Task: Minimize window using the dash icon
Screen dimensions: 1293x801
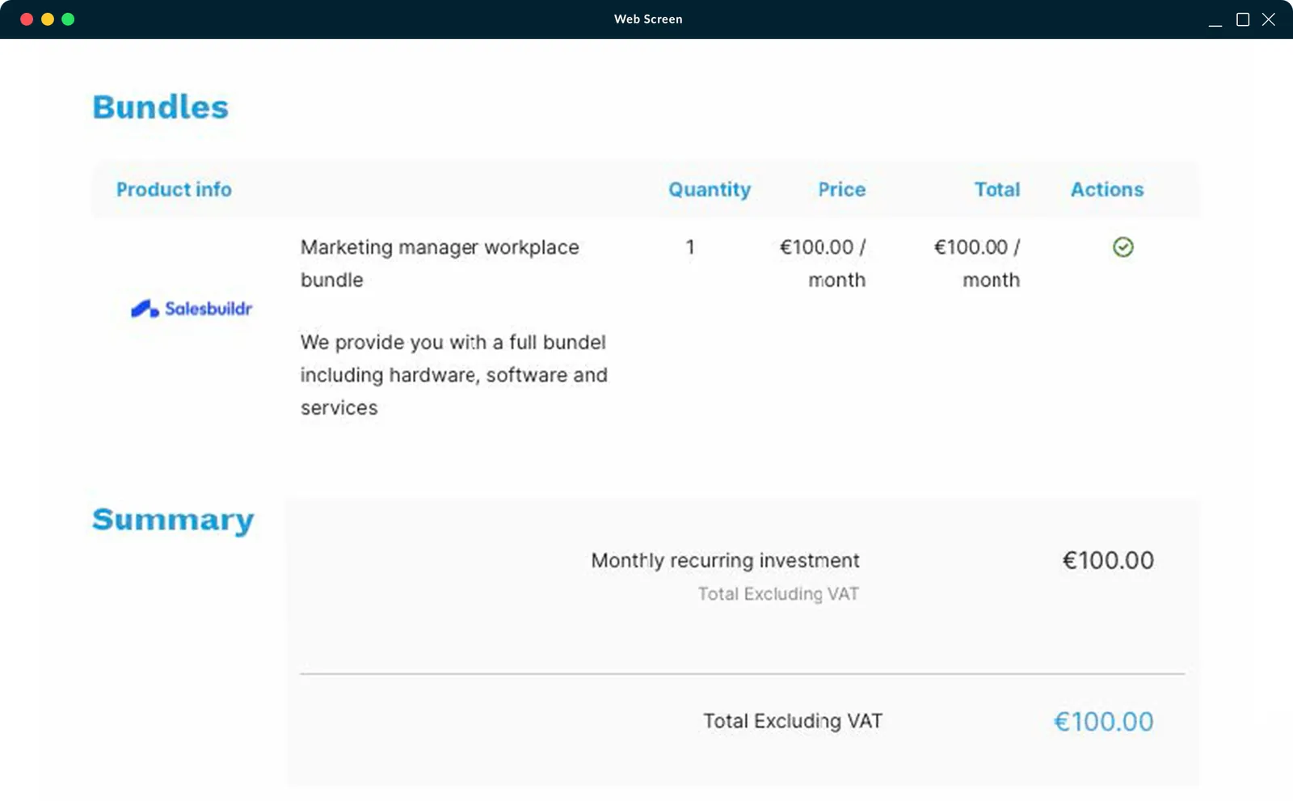Action: [1215, 25]
